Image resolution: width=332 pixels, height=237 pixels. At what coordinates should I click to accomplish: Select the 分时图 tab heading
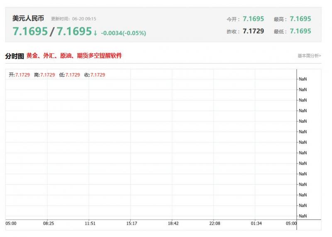(x=15, y=56)
